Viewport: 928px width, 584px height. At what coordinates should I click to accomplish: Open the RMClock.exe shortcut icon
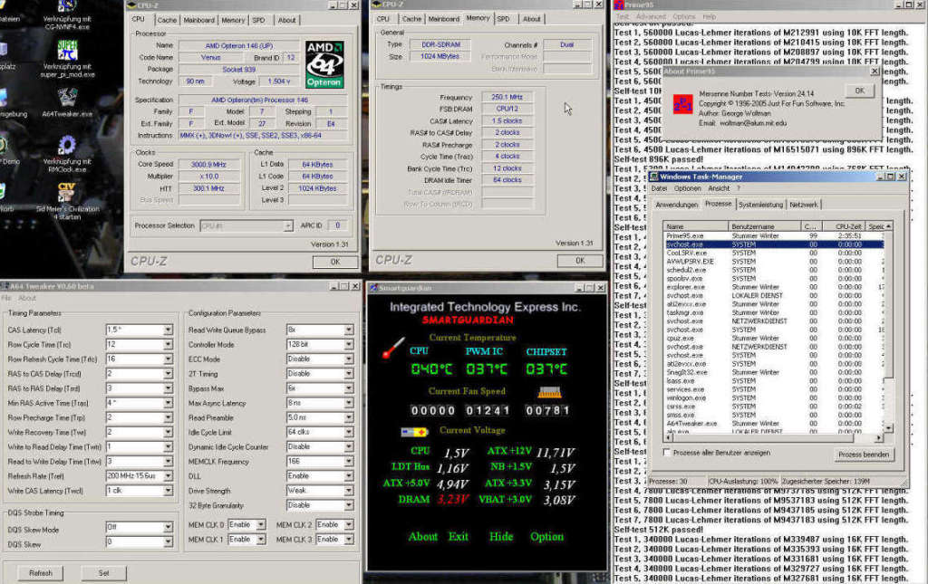tap(67, 153)
